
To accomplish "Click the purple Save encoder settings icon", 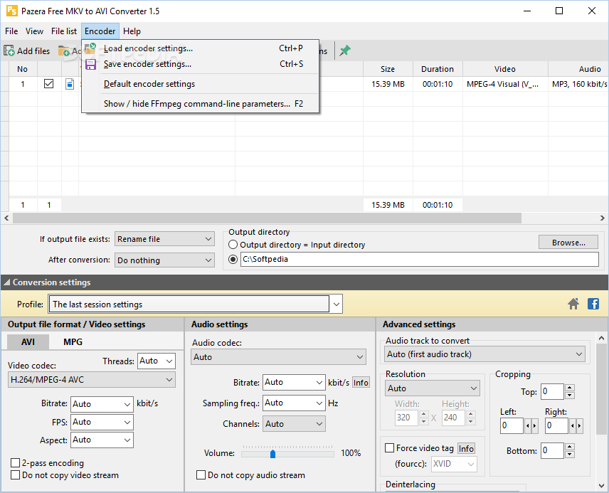I will 90,64.
